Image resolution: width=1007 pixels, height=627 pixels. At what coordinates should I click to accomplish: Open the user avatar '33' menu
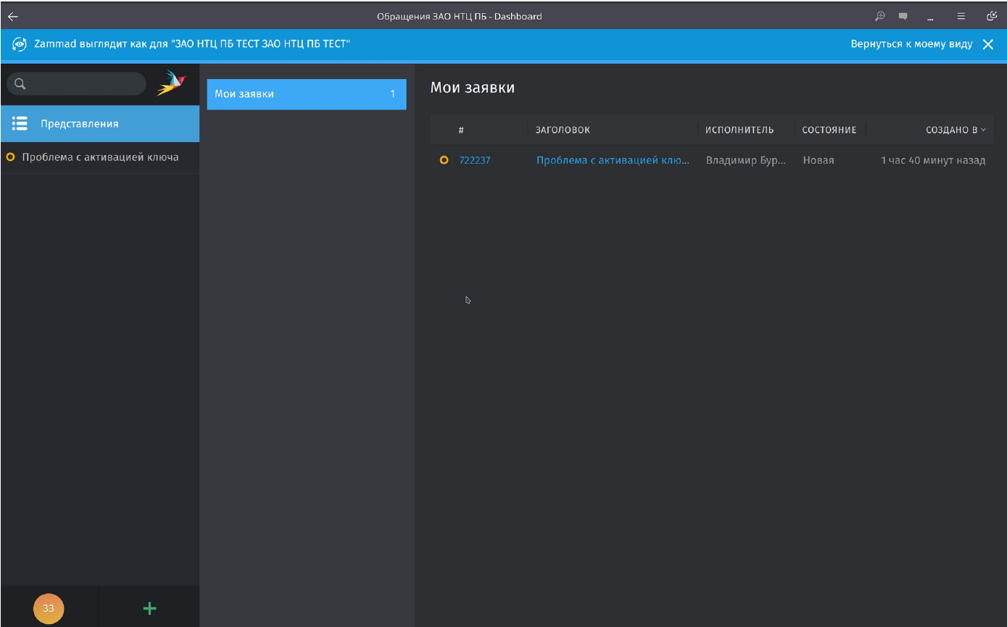click(49, 608)
